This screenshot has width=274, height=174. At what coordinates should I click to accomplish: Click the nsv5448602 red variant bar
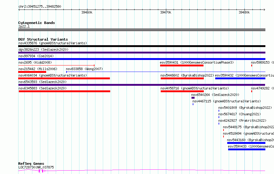pos(182,78)
